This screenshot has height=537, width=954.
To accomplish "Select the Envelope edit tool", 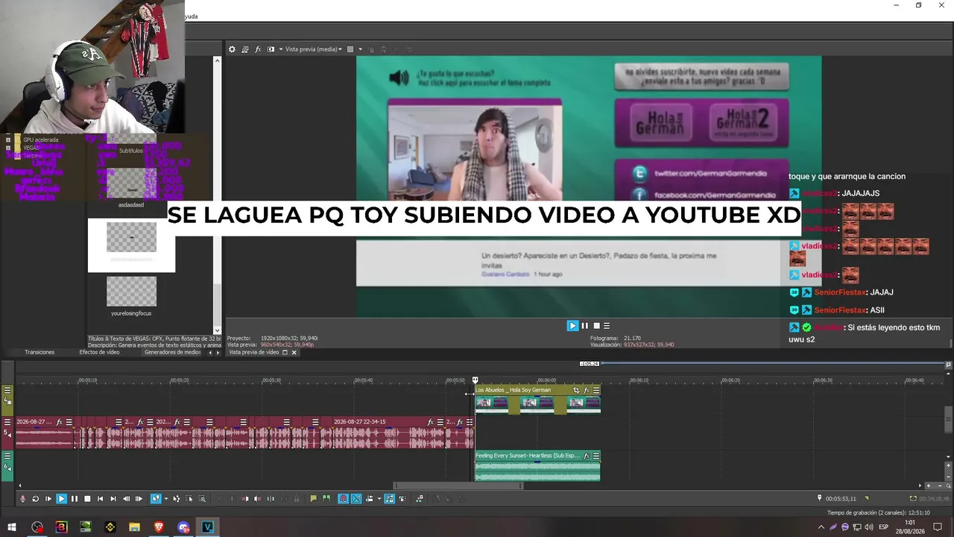I will point(177,499).
